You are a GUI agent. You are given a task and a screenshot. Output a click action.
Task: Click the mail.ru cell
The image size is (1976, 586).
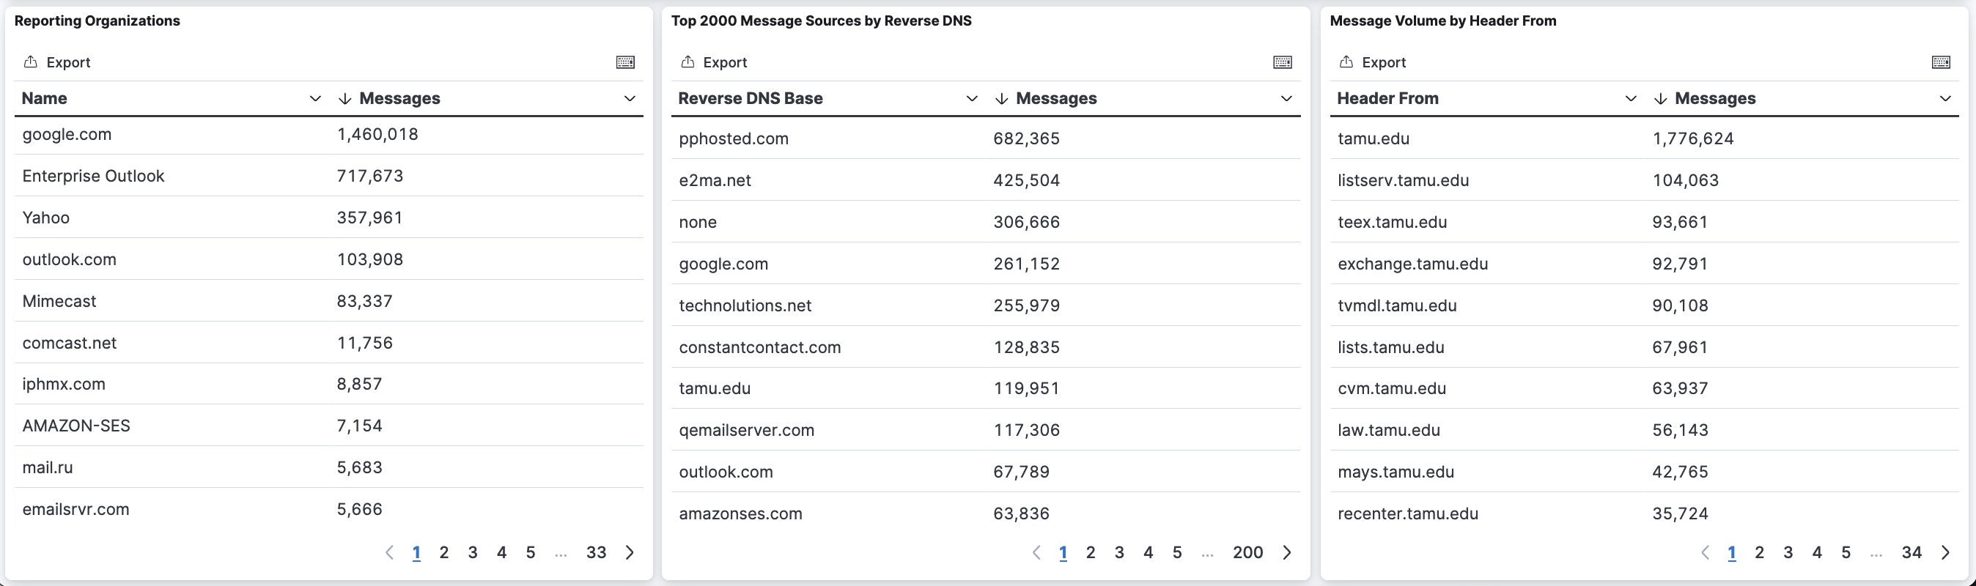[48, 468]
